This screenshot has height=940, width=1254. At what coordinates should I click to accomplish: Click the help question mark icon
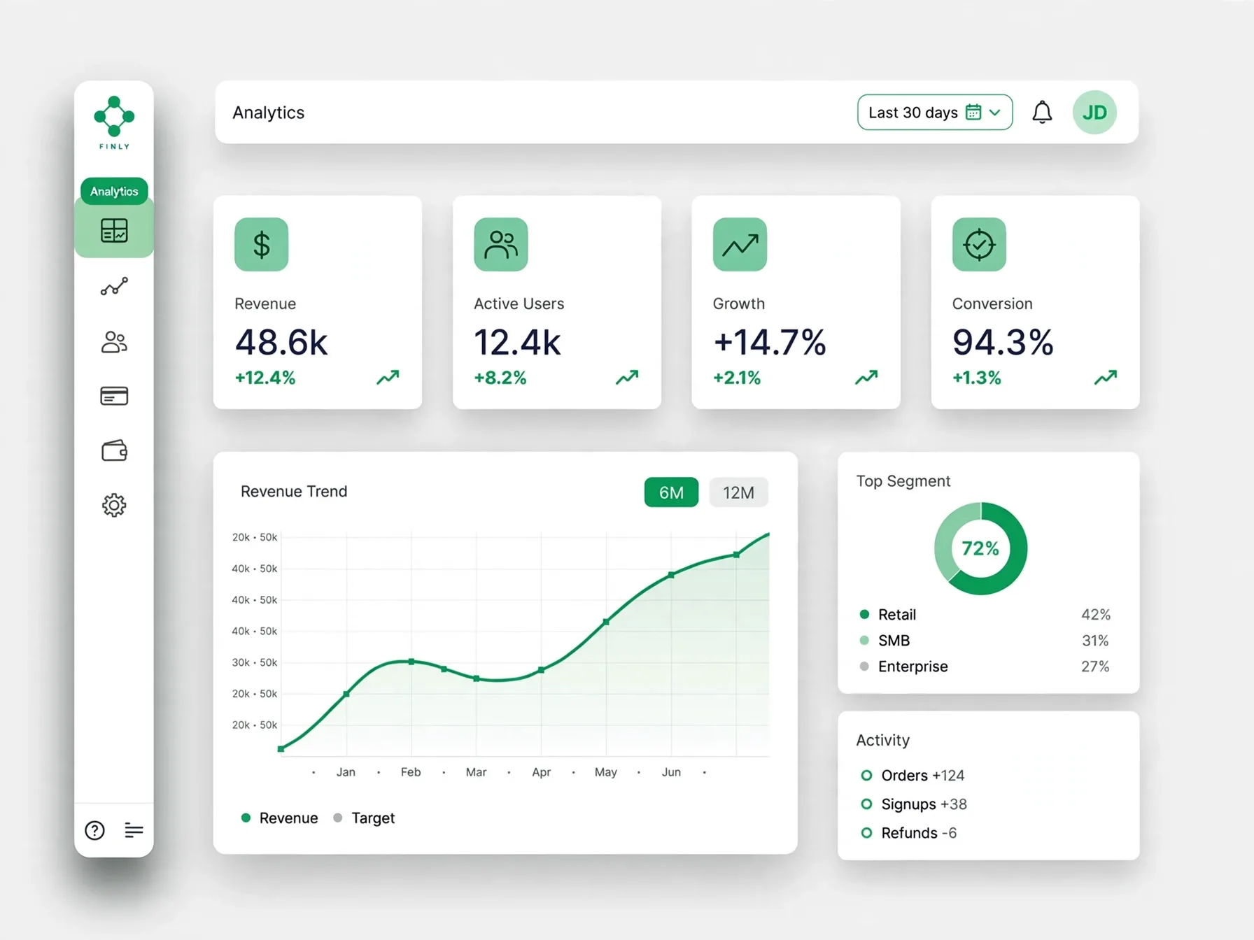pos(94,830)
